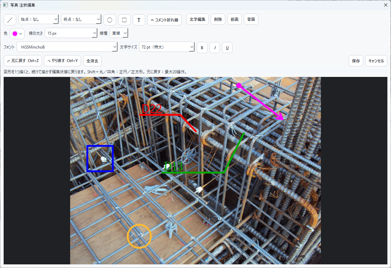Bring annotation forward with 前面

pos(235,19)
